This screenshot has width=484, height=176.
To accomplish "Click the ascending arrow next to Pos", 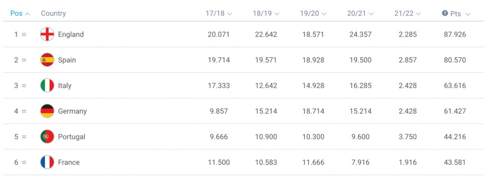I will pyautogui.click(x=27, y=14).
